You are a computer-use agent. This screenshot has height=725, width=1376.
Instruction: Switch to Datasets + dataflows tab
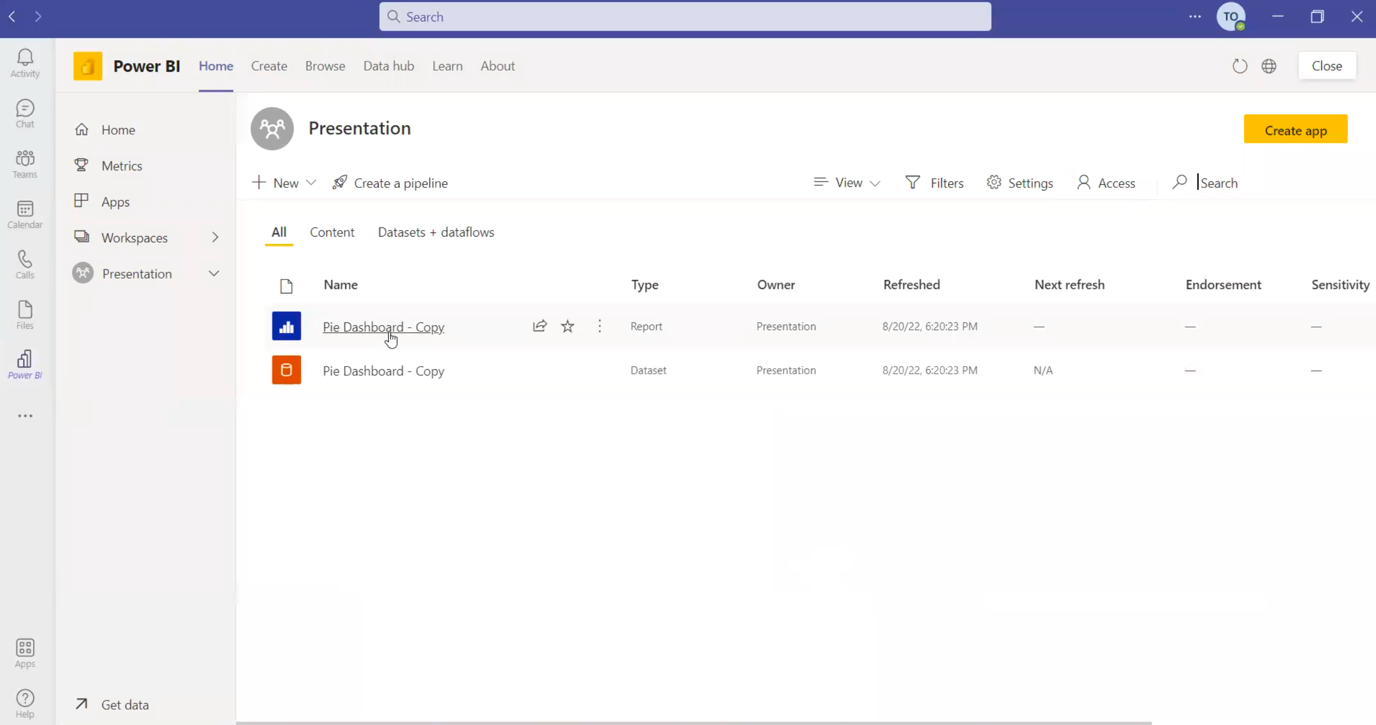tap(436, 232)
